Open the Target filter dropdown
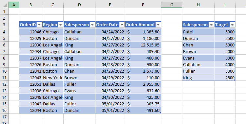 [232, 25]
